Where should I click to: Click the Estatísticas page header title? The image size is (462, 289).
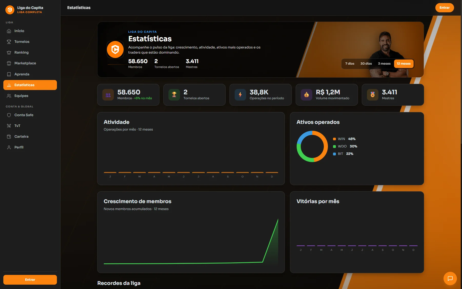pyautogui.click(x=79, y=8)
